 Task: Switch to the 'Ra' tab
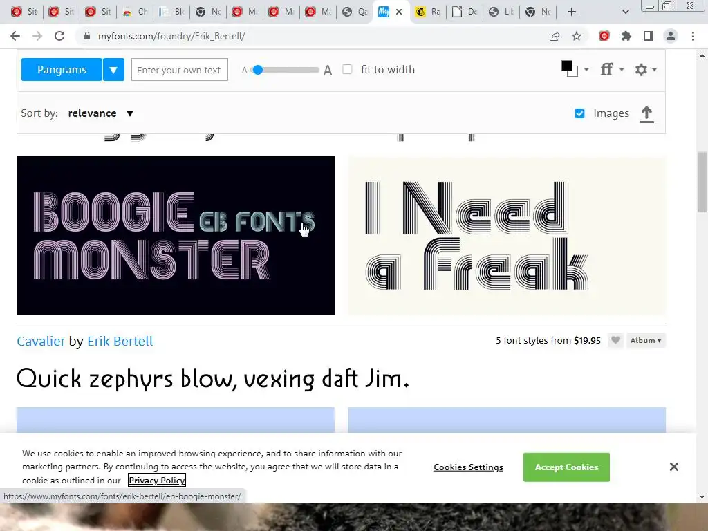pos(429,12)
